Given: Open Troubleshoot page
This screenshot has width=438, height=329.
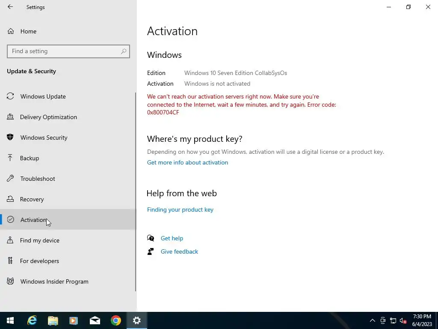Looking at the screenshot, I should [x=68, y=179].
